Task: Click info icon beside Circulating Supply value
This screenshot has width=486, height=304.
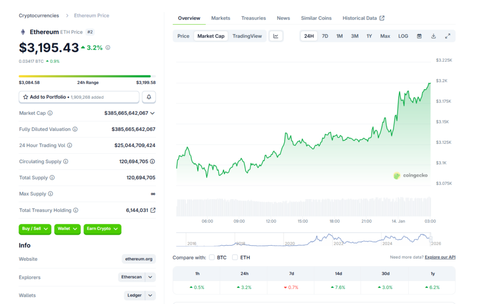Action: pos(152,162)
